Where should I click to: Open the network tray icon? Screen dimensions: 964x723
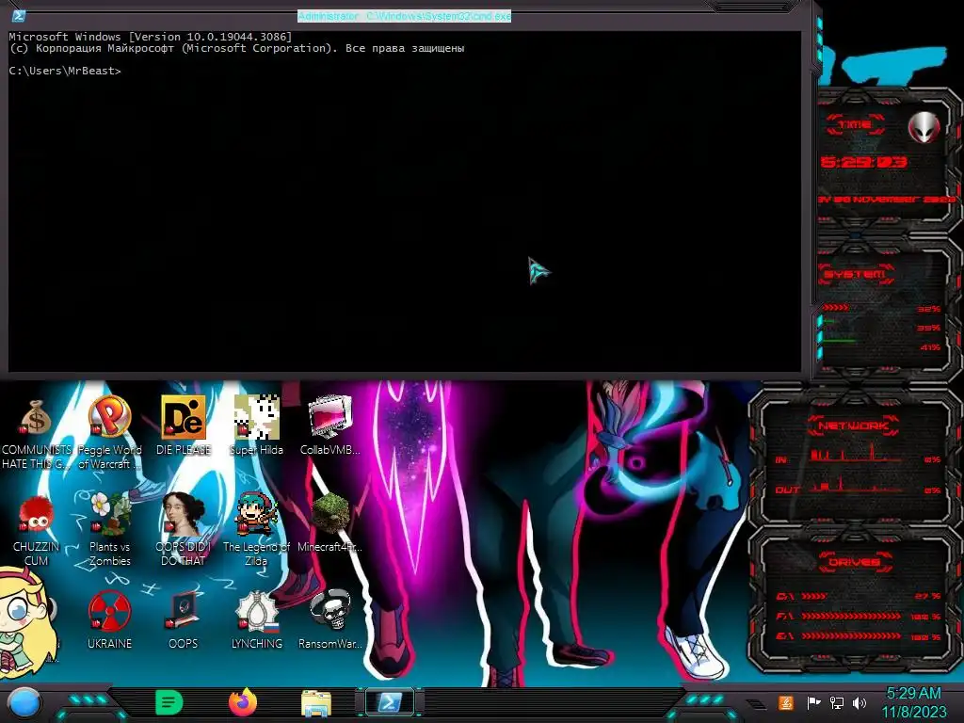point(837,702)
